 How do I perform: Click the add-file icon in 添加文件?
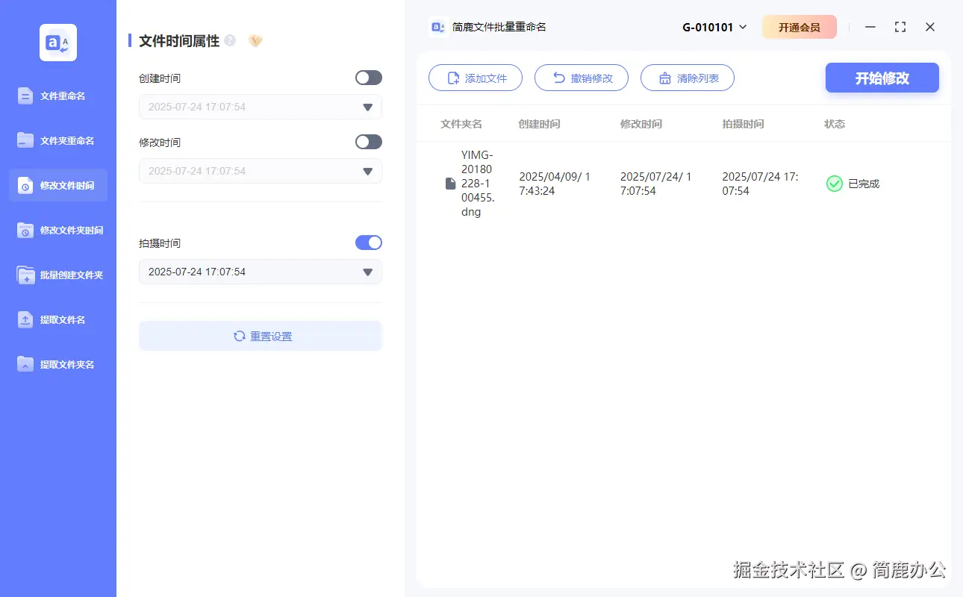(453, 78)
